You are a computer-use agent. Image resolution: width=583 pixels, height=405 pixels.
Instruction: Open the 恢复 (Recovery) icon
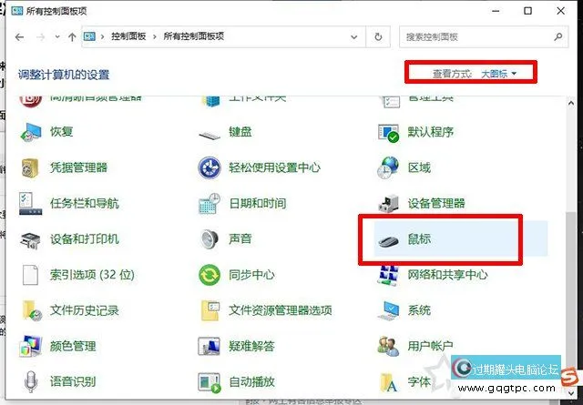coord(30,132)
